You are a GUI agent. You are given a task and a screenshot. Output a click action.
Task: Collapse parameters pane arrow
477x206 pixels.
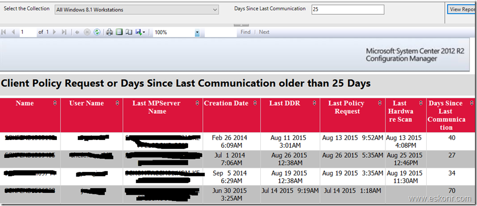point(241,25)
